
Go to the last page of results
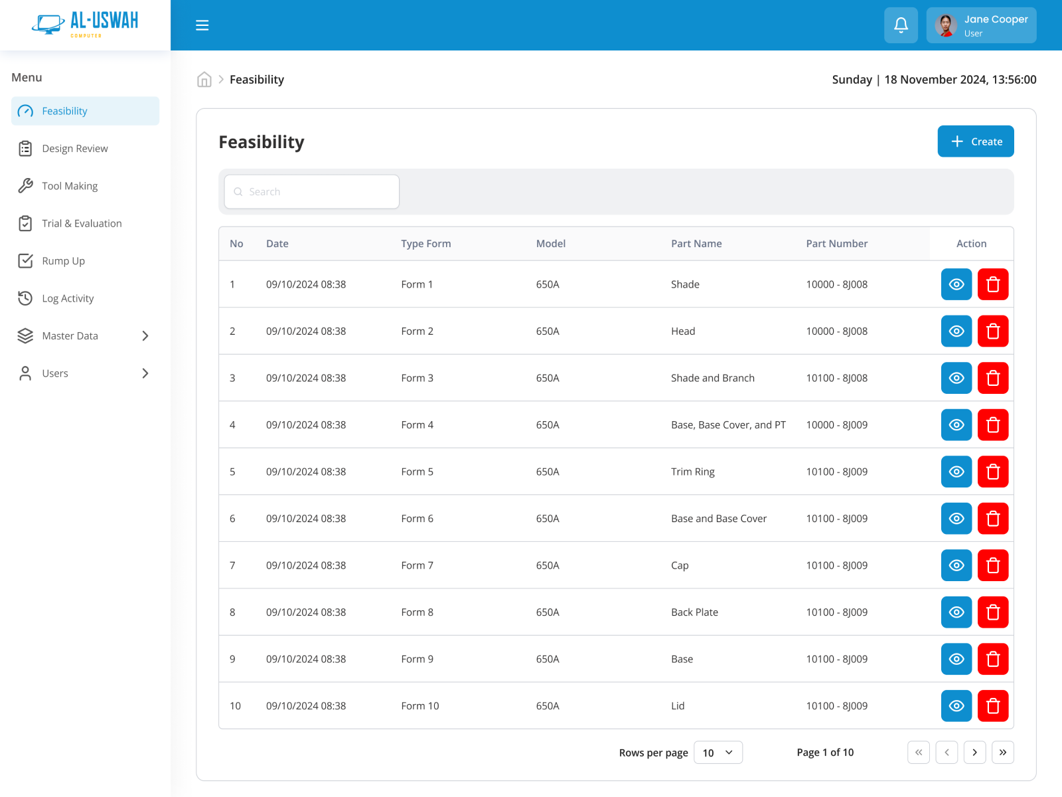tap(1003, 753)
